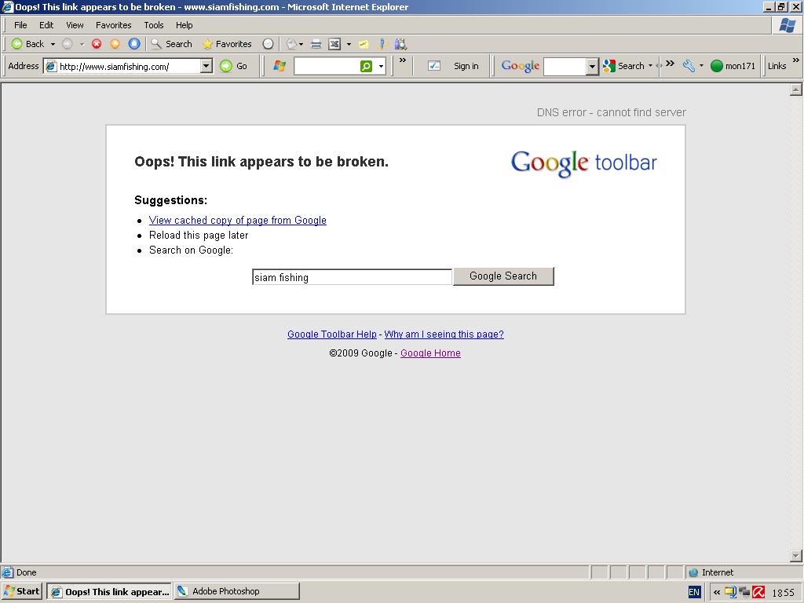804x603 pixels.
Task: Click the Start button
Action: [21, 591]
